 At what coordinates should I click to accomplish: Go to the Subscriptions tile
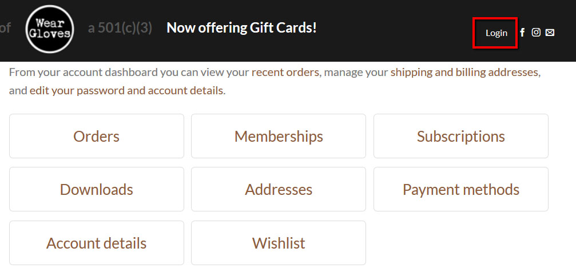(x=461, y=136)
